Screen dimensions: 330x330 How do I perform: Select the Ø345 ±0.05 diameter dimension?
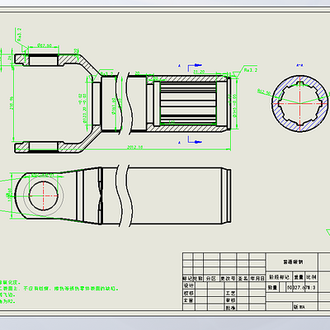(234, 106)
